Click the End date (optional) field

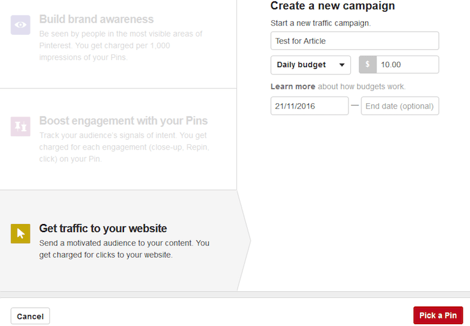point(400,106)
